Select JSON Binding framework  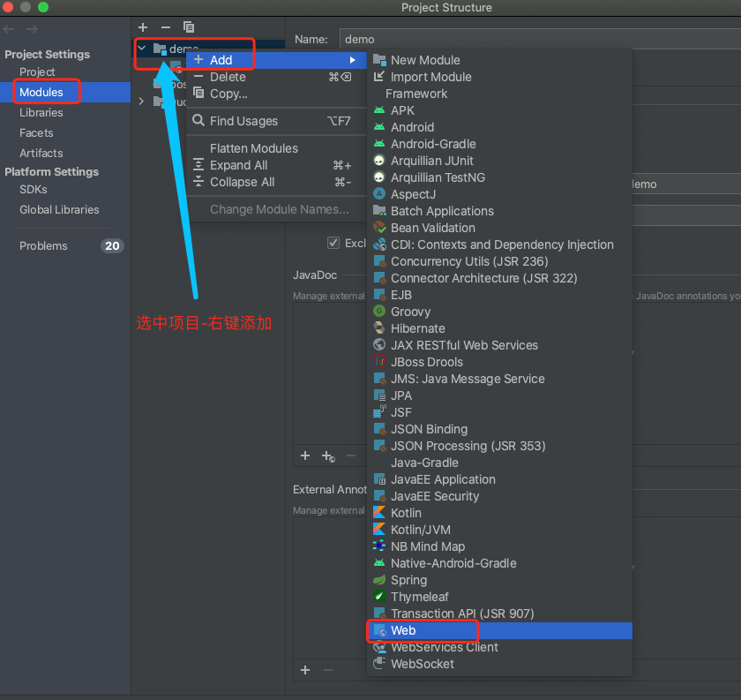click(499, 429)
